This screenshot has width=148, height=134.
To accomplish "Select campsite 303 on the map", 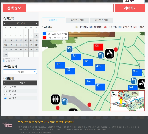I will click(x=133, y=88).
